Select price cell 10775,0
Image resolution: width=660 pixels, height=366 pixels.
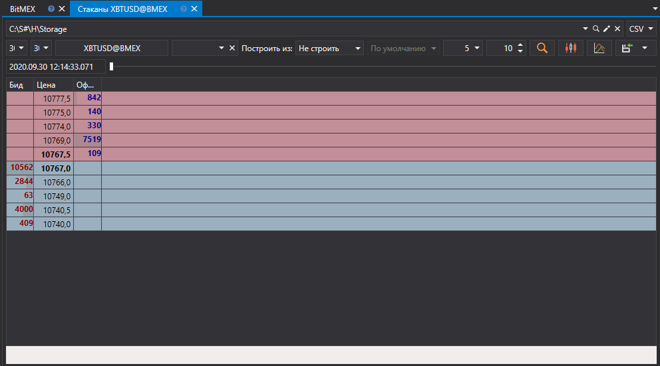tap(53, 113)
